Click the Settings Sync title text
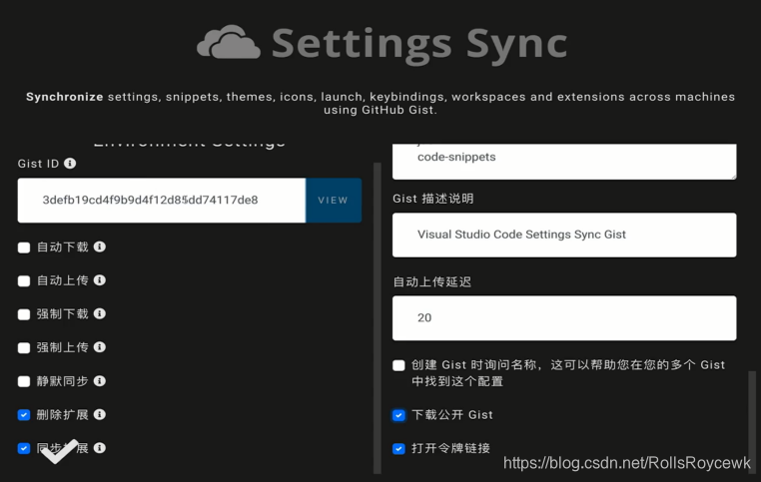The image size is (761, 482). pos(419,45)
